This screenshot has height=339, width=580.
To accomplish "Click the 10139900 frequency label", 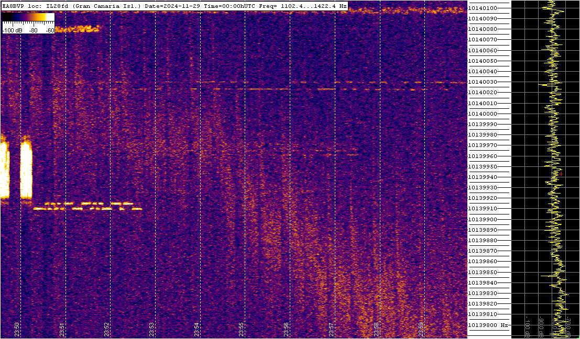I will click(x=483, y=219).
